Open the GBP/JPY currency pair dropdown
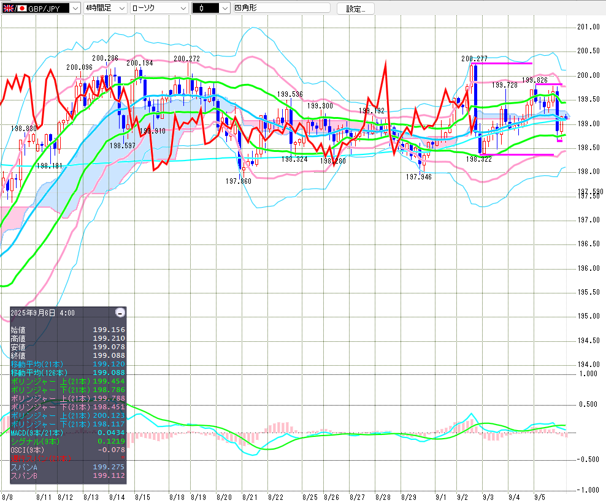 point(41,8)
